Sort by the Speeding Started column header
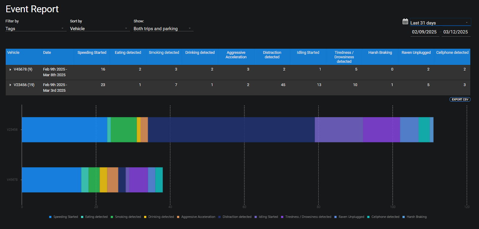479x229 pixels. (92, 53)
